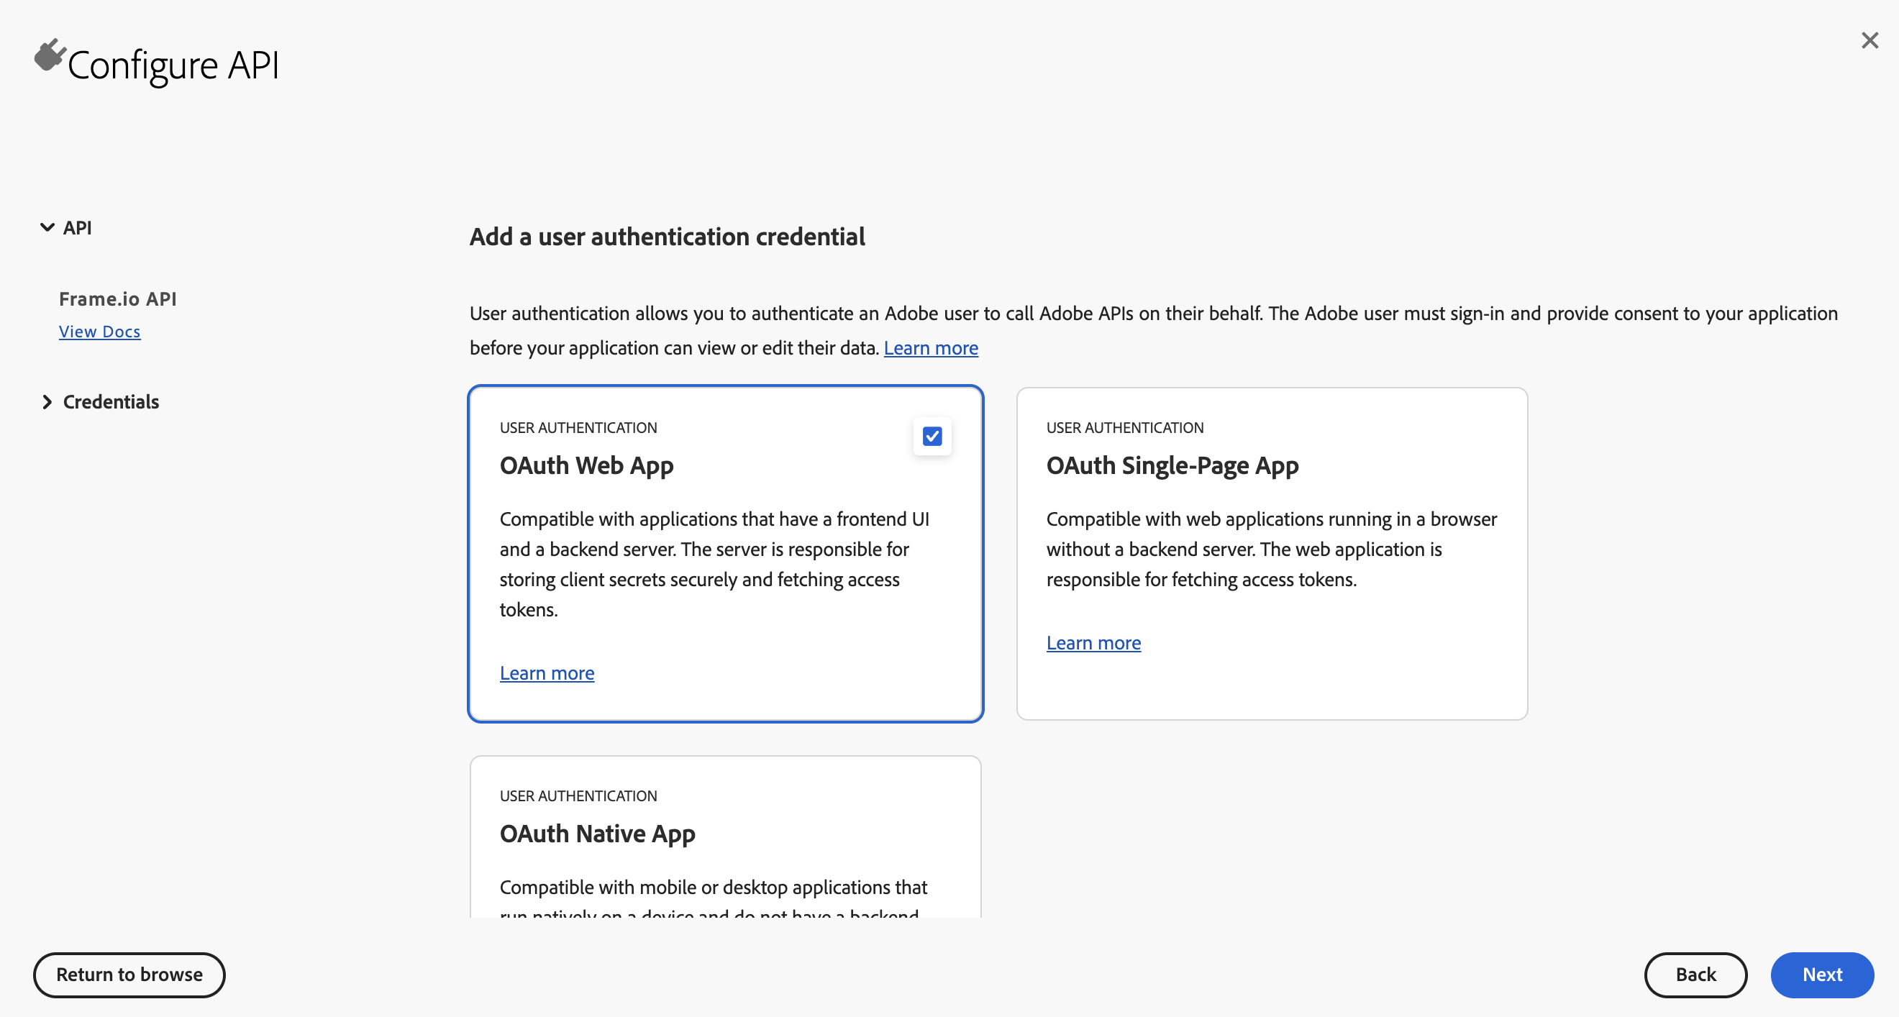Click the API sidebar label
1899x1017 pixels.
click(x=78, y=228)
